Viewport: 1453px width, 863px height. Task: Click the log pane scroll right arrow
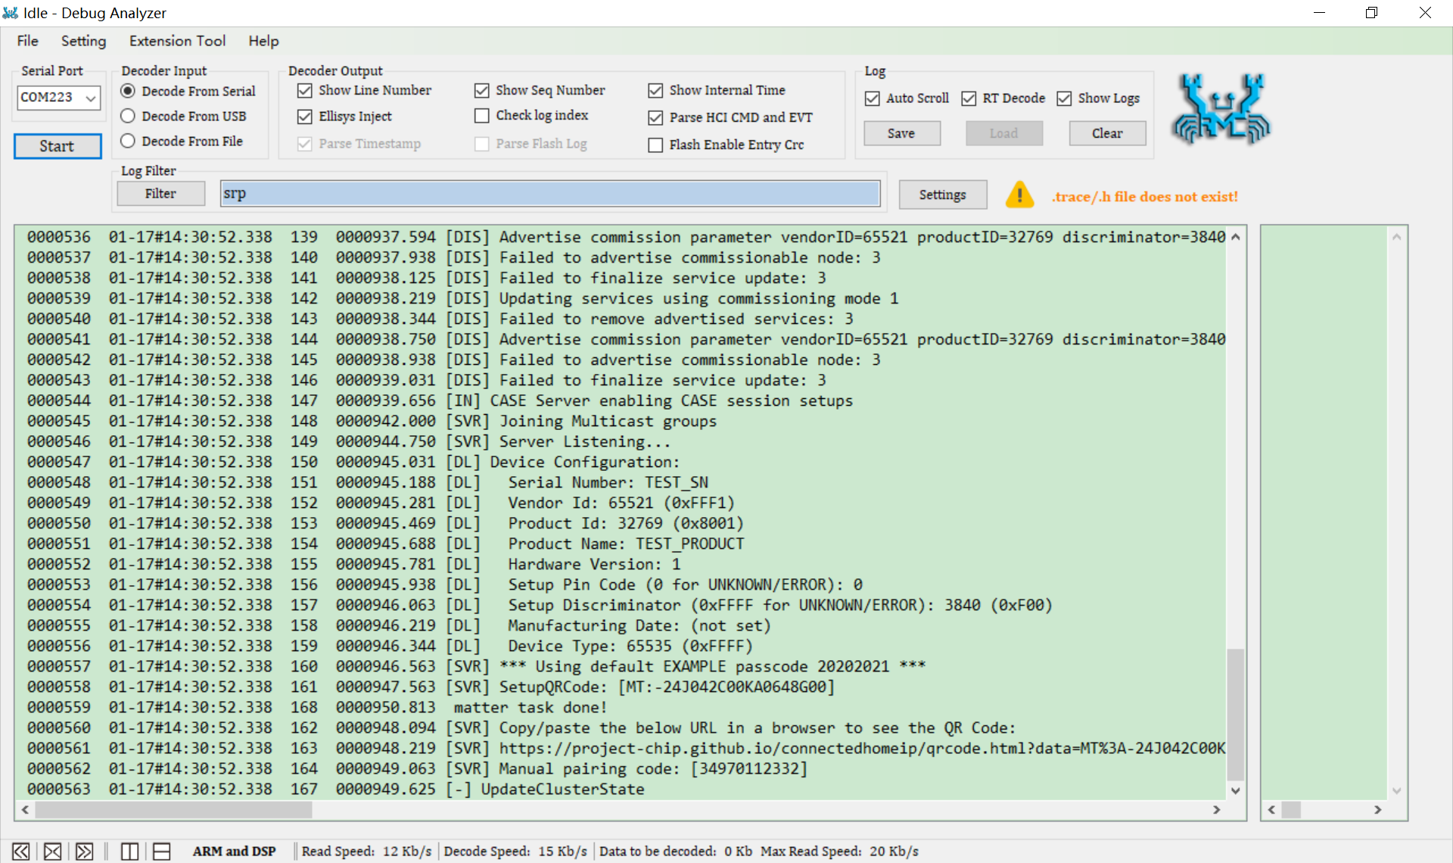(1217, 810)
